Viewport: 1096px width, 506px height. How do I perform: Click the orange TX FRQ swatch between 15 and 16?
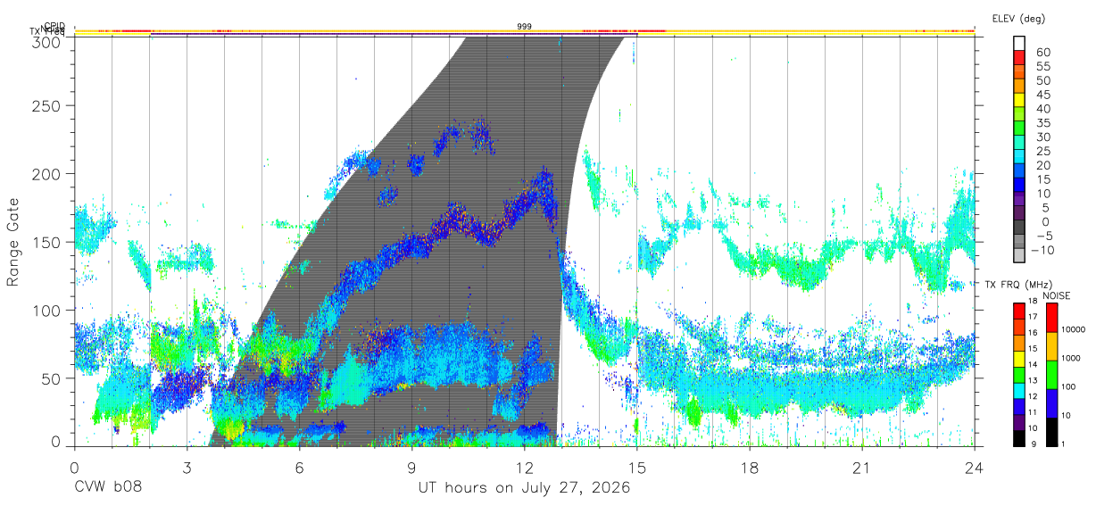point(1019,343)
